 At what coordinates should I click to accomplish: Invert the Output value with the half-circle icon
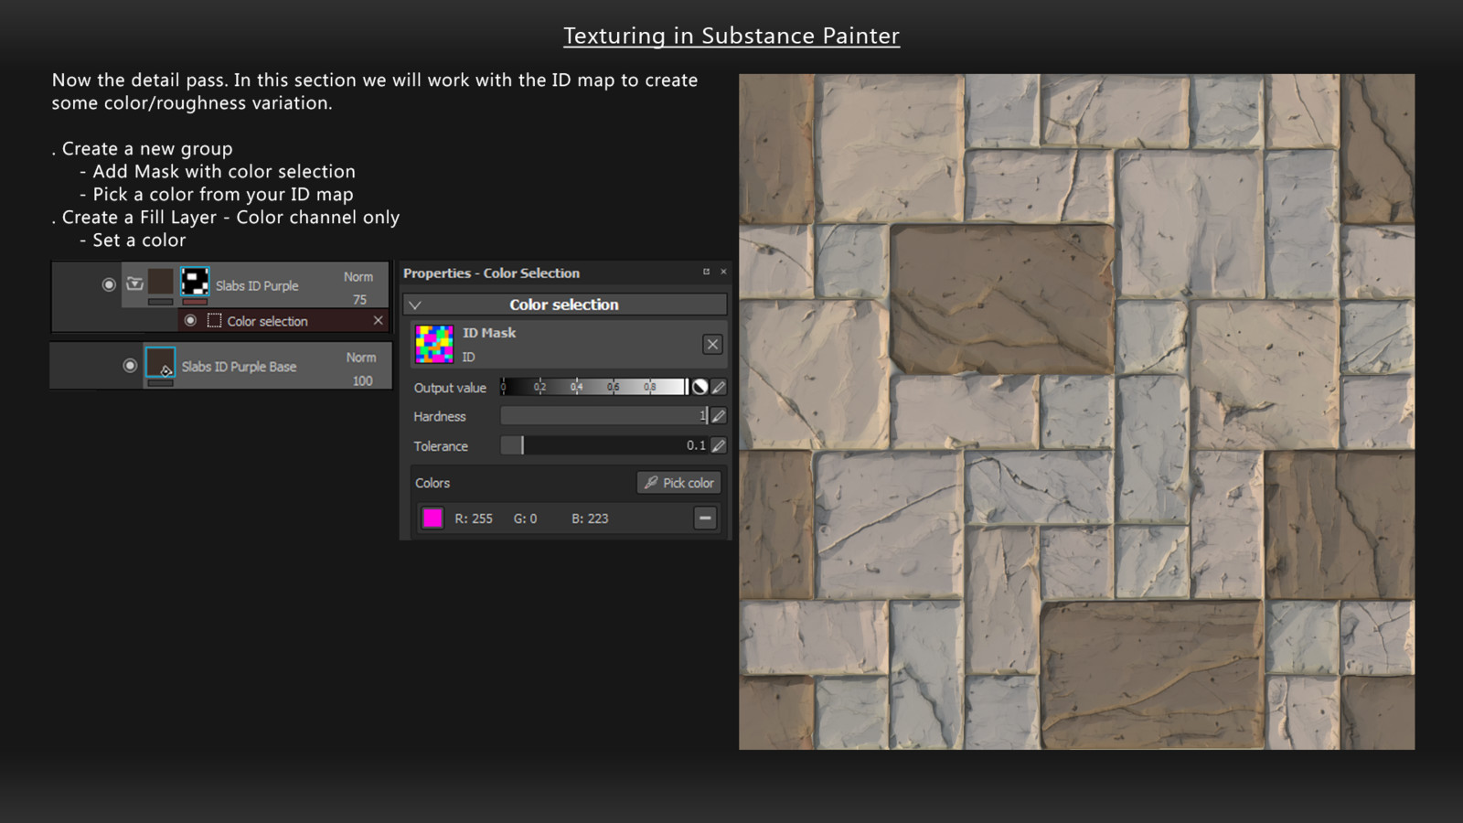(699, 387)
